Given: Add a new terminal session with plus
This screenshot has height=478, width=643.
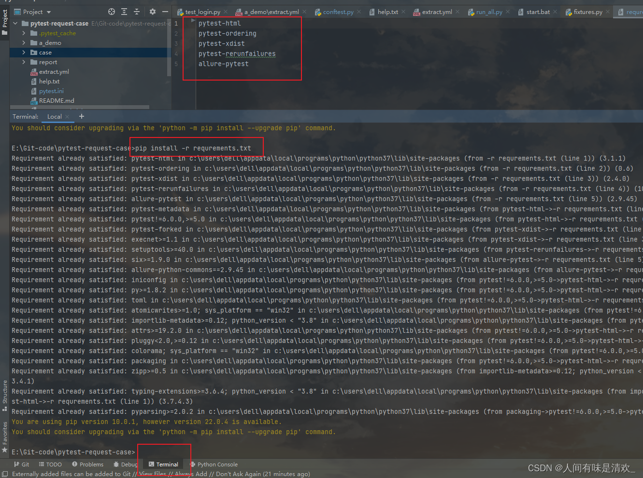Looking at the screenshot, I should pos(82,116).
